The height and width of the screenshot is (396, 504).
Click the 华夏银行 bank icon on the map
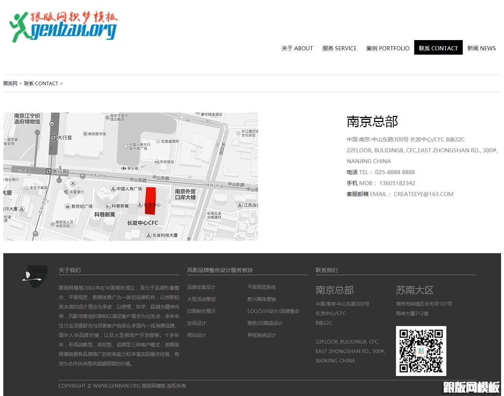click(x=66, y=192)
